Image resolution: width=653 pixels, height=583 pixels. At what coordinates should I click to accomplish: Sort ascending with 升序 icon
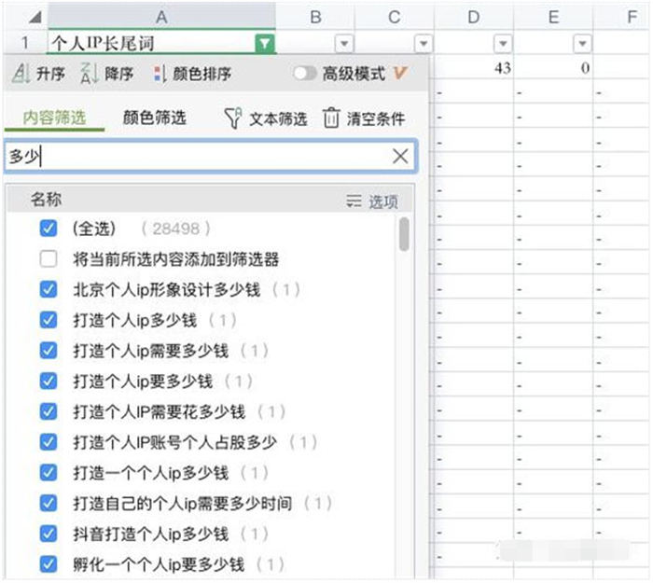(x=21, y=74)
